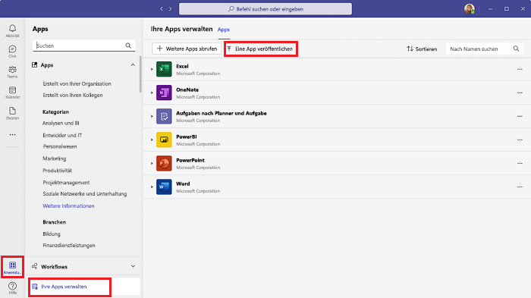Select Erstellt von Ihrer Organisation
The image size is (531, 298).
[77, 83]
